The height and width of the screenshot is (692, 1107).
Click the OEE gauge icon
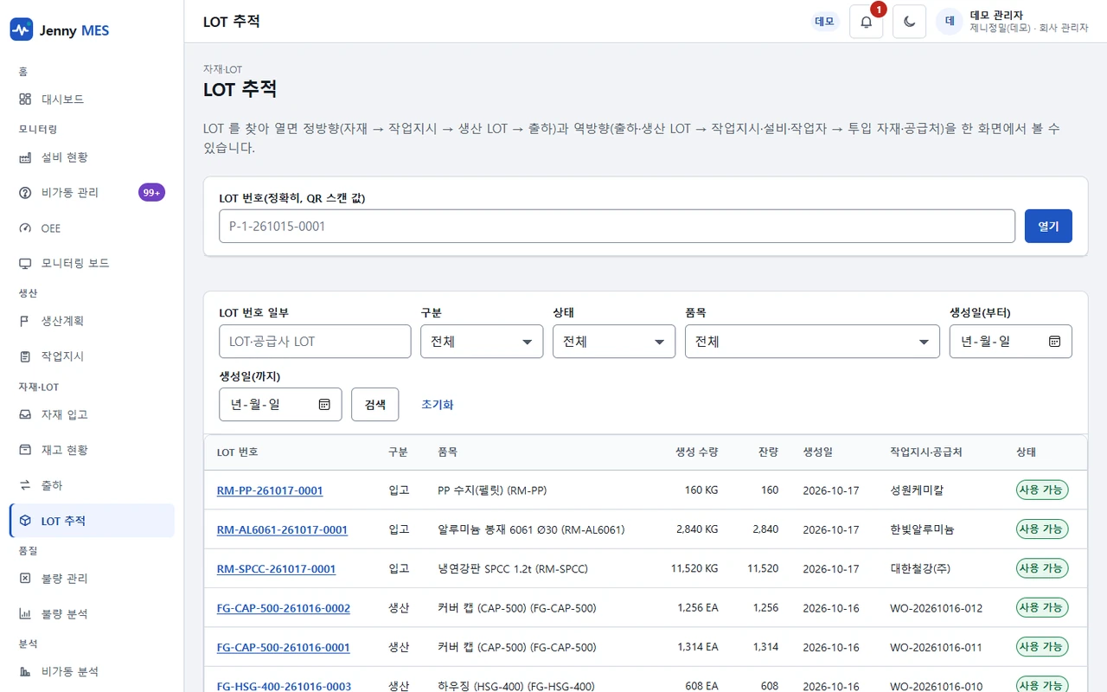25,228
